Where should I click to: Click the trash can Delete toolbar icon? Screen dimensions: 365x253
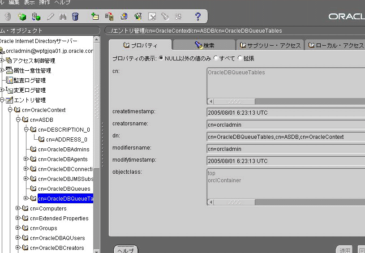click(x=75, y=17)
